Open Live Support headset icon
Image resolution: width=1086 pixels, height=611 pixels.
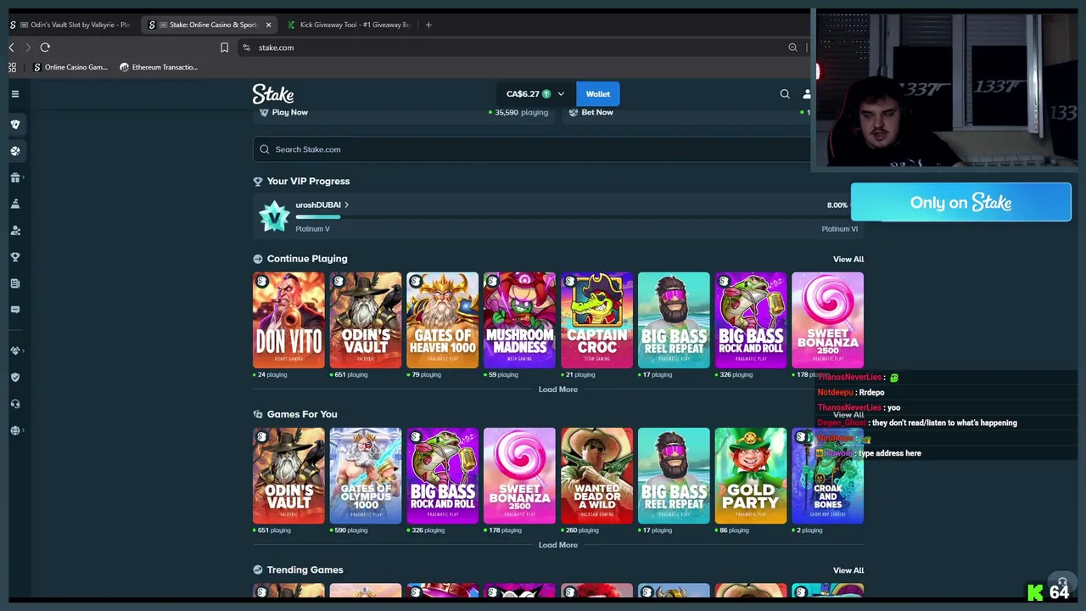[14, 404]
